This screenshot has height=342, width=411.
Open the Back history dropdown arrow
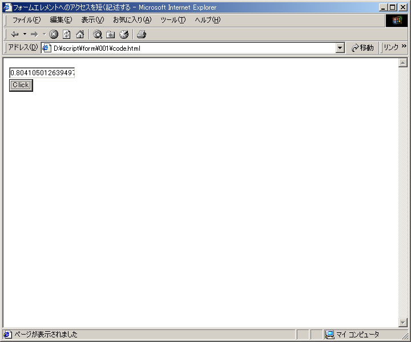point(25,34)
